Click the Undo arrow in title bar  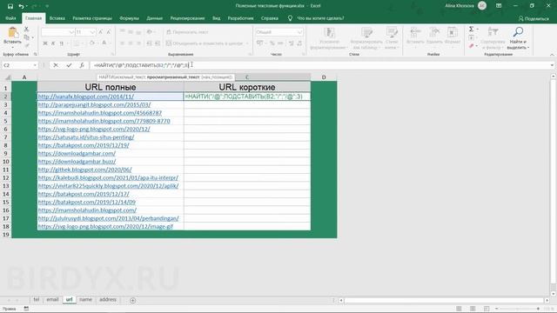point(21,6)
